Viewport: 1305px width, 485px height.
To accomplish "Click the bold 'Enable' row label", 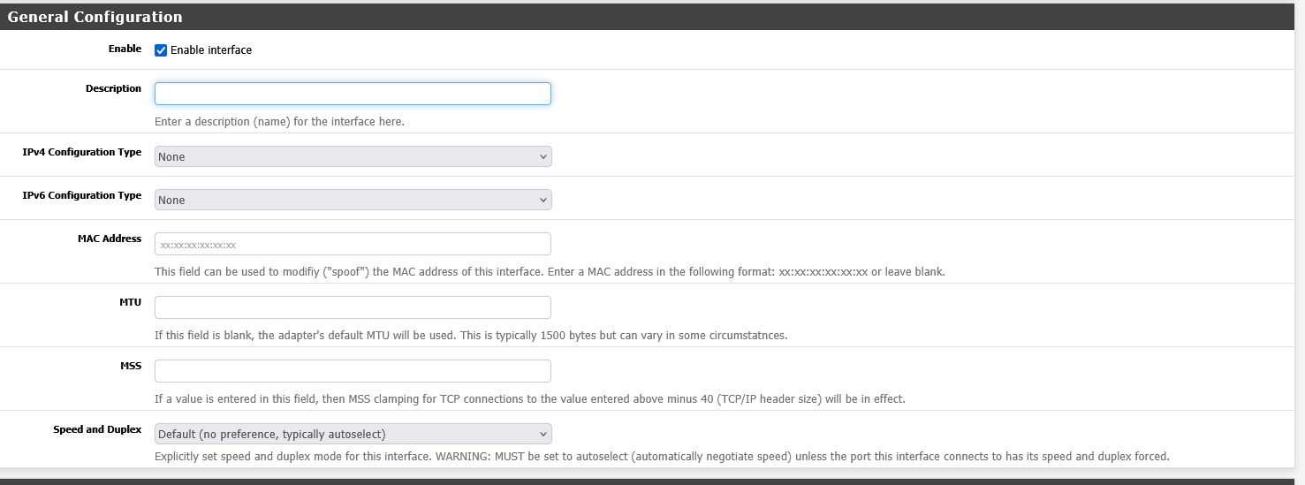I will 125,49.
